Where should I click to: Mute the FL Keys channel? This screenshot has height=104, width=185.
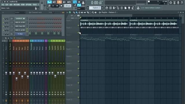pos(3,34)
